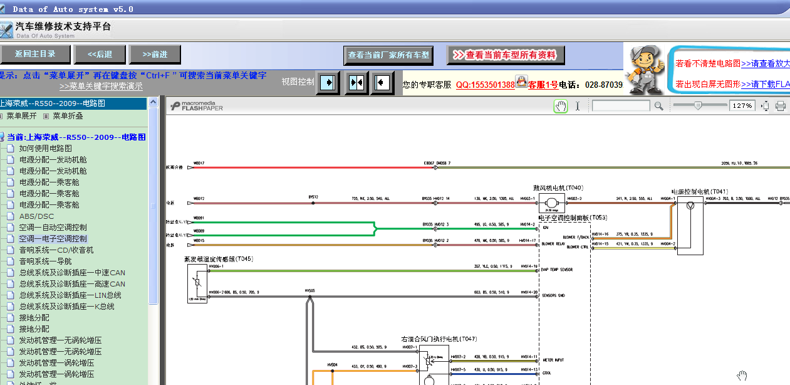Click the tree panel scrollbar up arrow
Image resolution: width=790 pixels, height=385 pixels.
click(153, 101)
